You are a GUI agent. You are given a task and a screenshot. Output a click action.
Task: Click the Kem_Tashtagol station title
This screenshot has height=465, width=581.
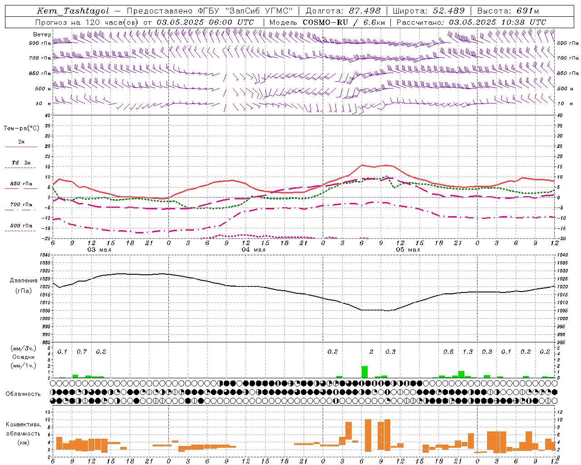tap(73, 11)
